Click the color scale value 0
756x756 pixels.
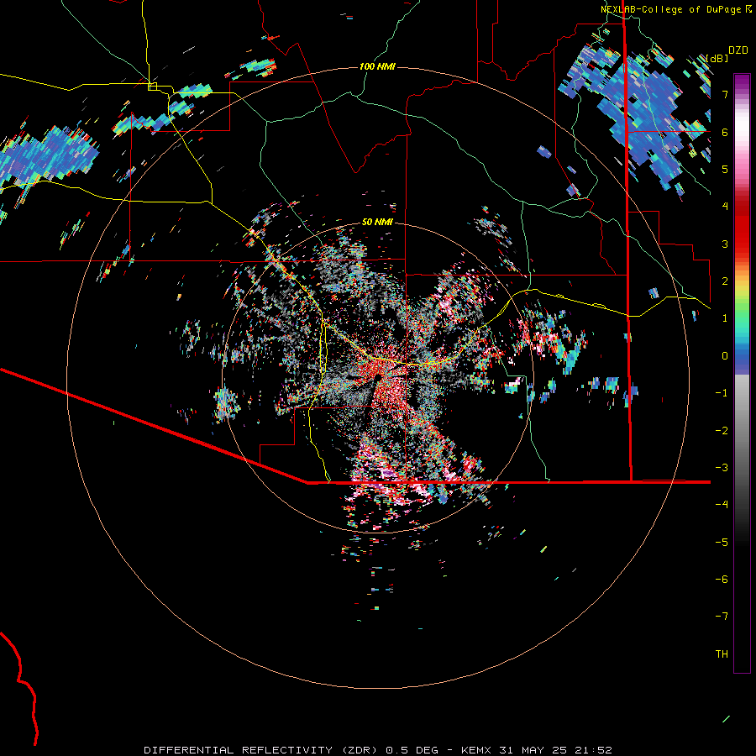click(725, 356)
